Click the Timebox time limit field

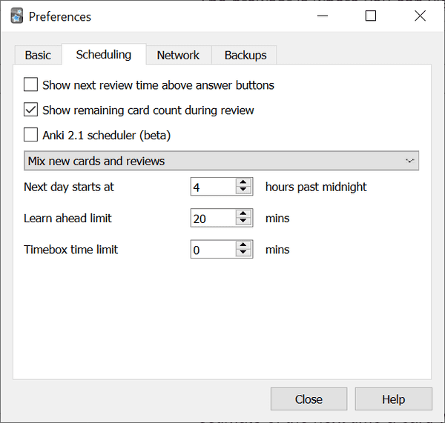[212, 250]
